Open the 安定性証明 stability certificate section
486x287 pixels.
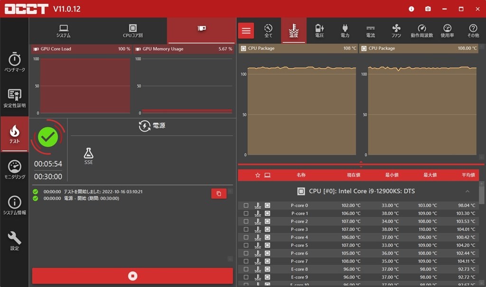pyautogui.click(x=14, y=97)
